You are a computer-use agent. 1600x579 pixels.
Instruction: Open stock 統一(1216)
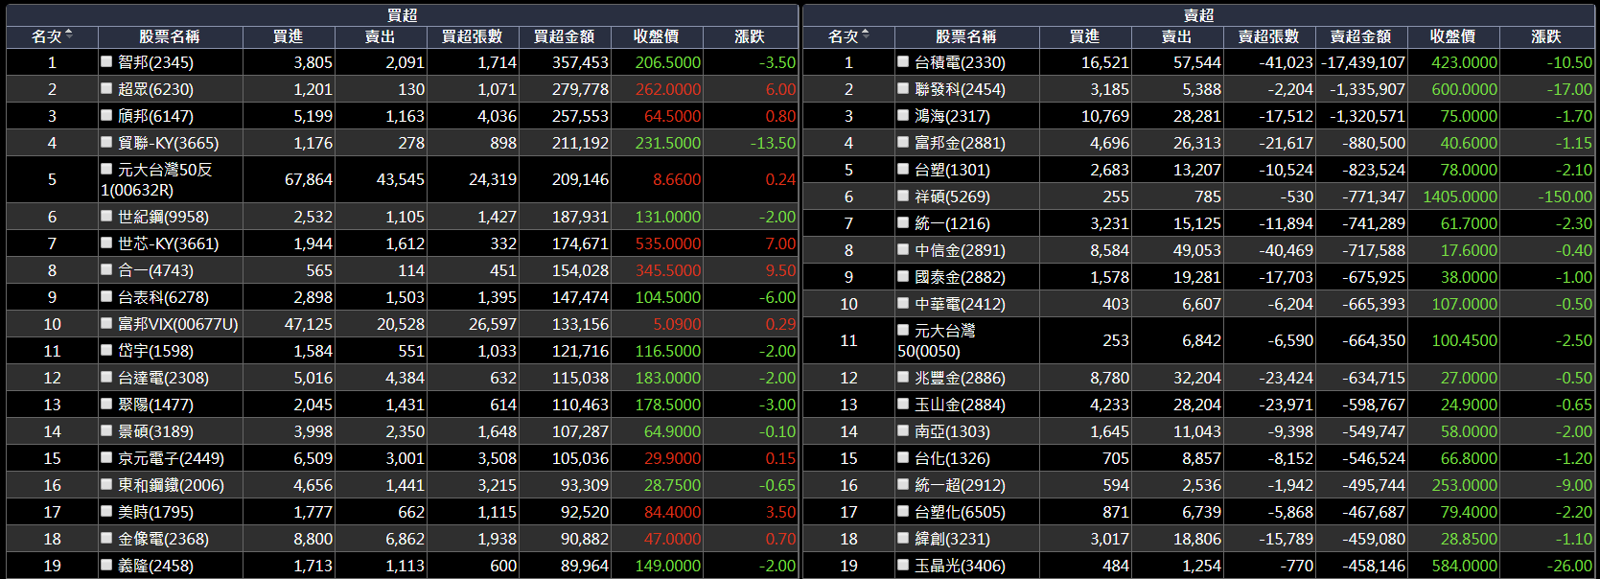tap(952, 223)
